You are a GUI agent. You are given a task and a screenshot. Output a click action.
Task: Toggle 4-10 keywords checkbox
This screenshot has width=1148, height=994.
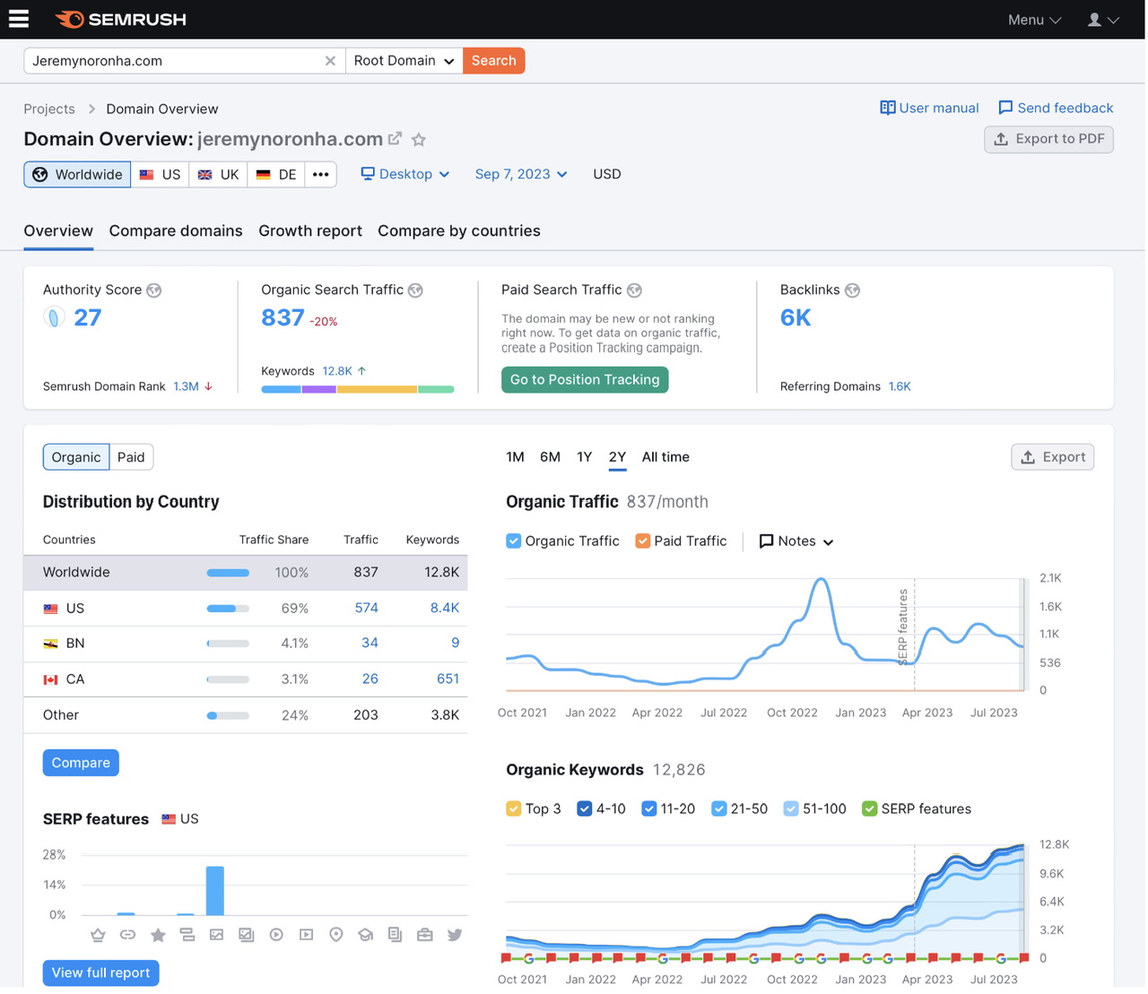585,809
